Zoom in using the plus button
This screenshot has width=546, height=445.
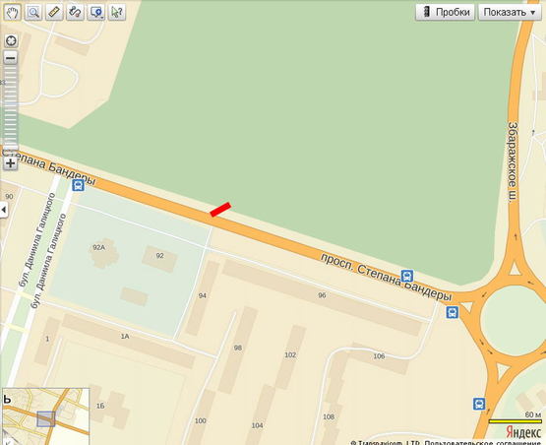(11, 163)
